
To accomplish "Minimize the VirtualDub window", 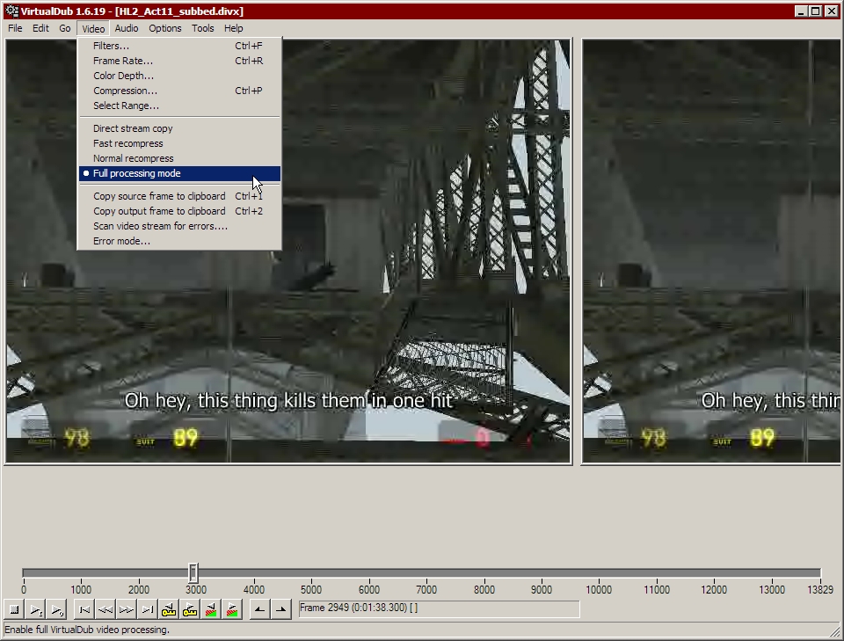I will click(801, 11).
